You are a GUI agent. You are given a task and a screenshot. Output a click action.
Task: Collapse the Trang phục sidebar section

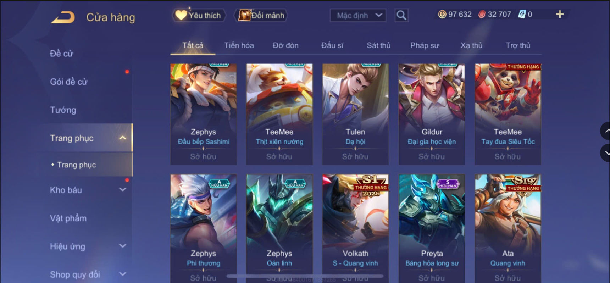[123, 138]
